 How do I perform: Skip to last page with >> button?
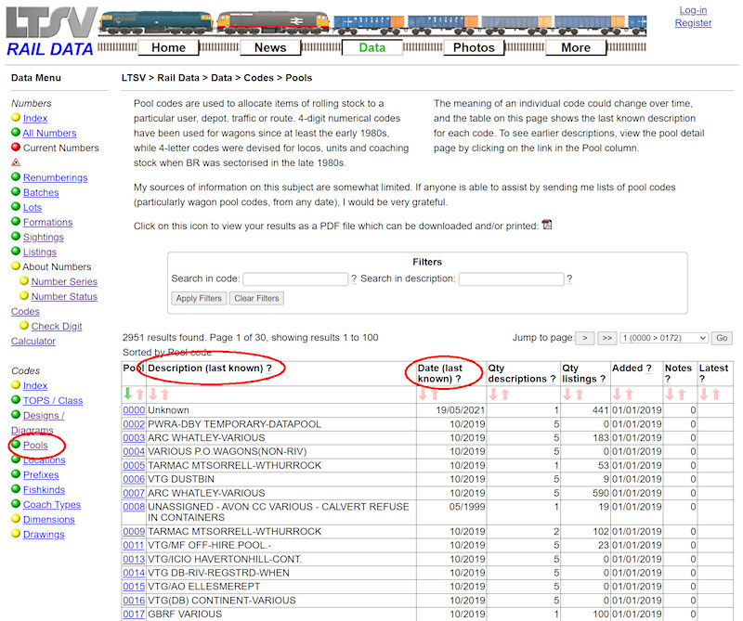(606, 339)
